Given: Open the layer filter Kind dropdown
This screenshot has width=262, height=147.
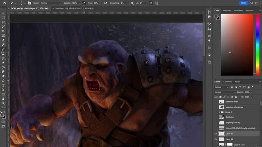Looking at the screenshot, I should (x=221, y=87).
